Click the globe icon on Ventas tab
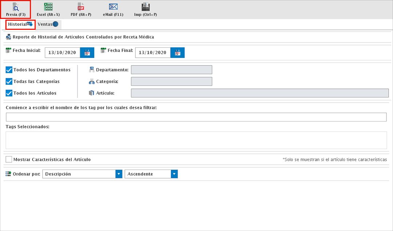The image size is (393, 231). 55,24
